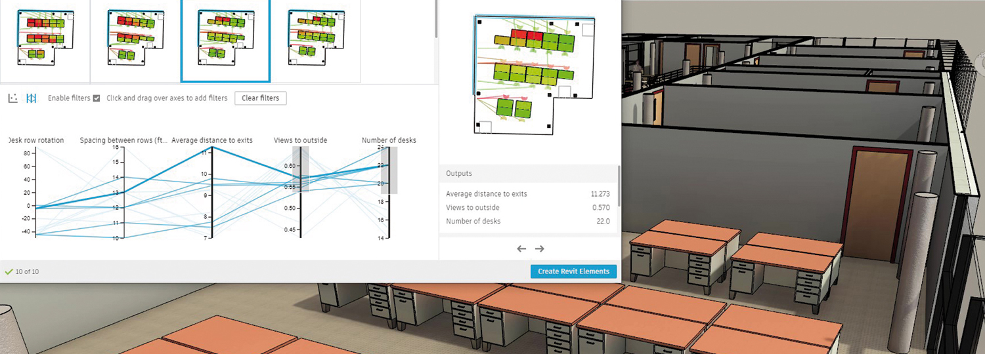Click the Spacing between rows axis label
Image resolution: width=985 pixels, height=354 pixels.
(123, 140)
